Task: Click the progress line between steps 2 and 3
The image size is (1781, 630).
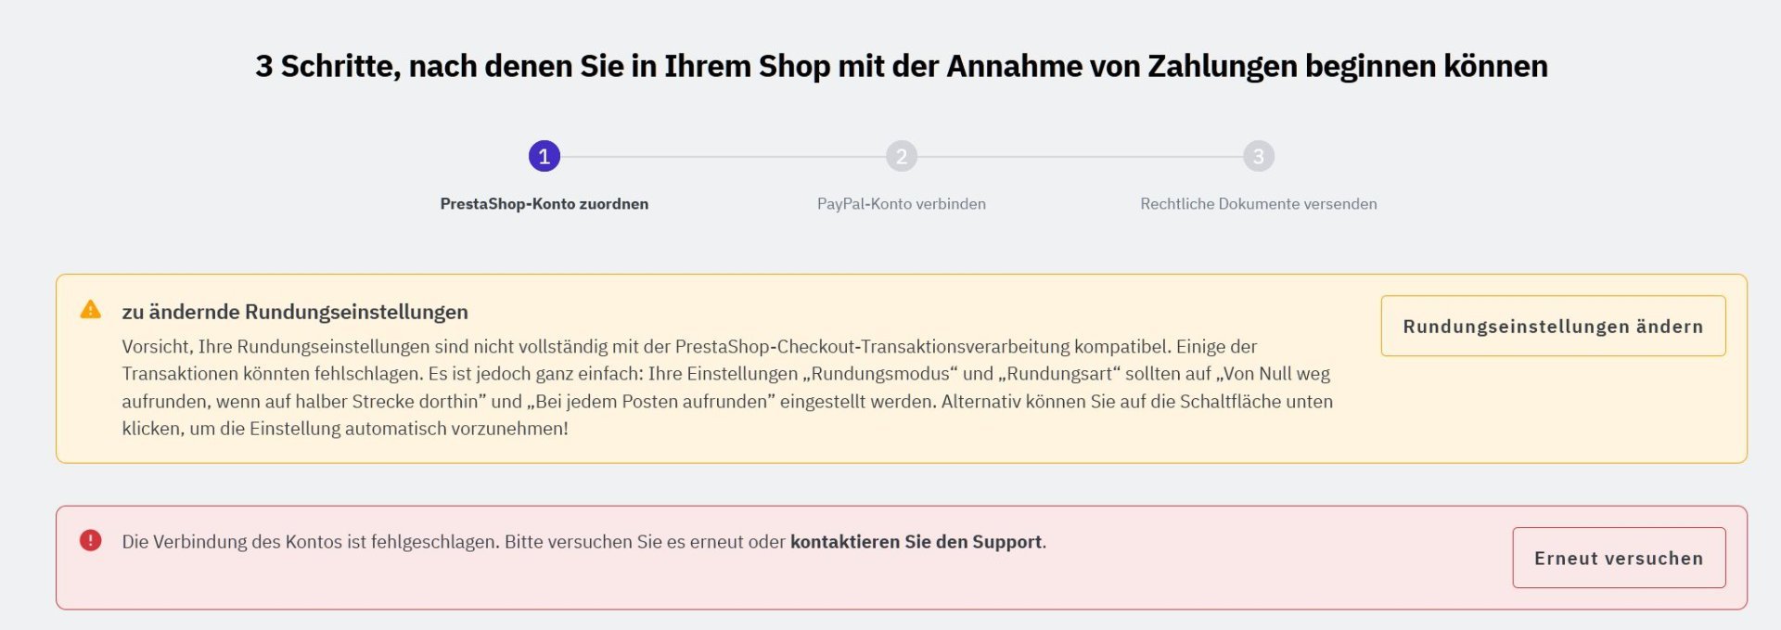Action: coord(1080,157)
